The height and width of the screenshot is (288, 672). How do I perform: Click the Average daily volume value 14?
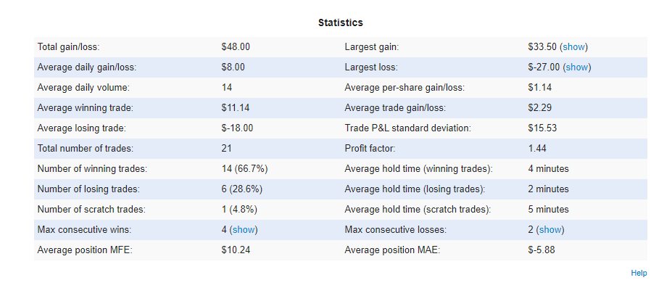227,88
